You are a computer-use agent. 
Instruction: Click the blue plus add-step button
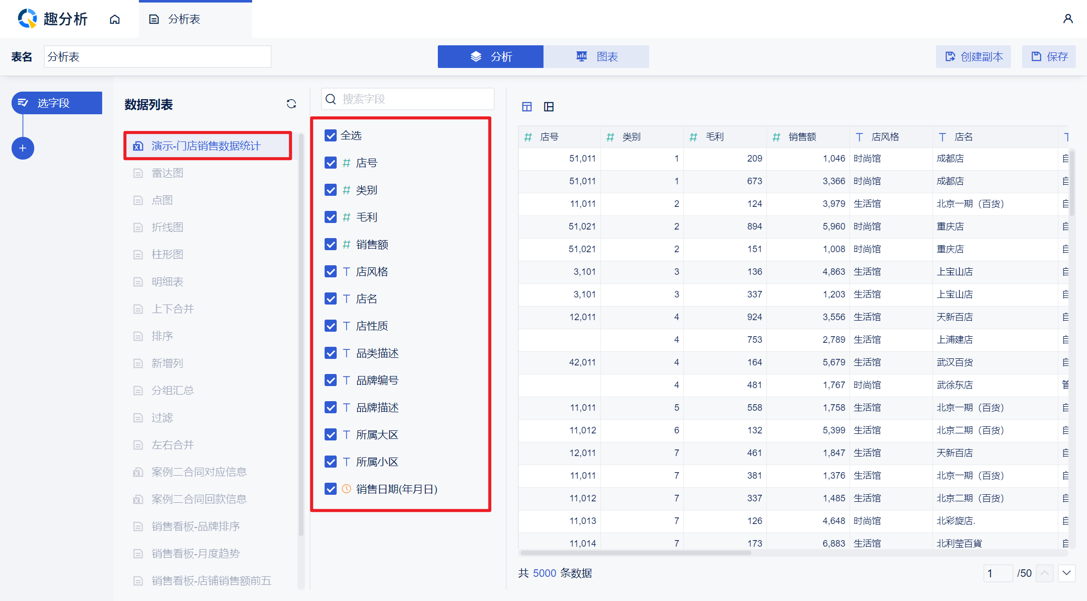(x=23, y=148)
